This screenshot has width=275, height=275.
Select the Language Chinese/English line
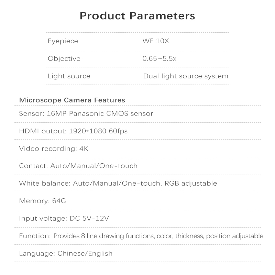(x=66, y=254)
